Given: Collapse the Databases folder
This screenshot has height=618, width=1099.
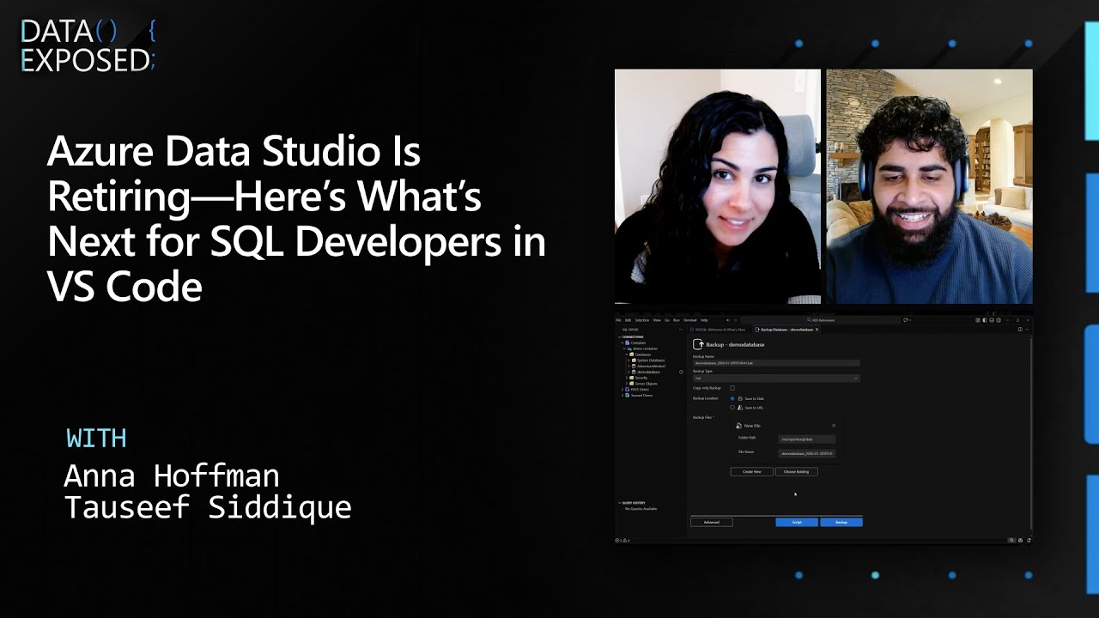Looking at the screenshot, I should tap(626, 354).
